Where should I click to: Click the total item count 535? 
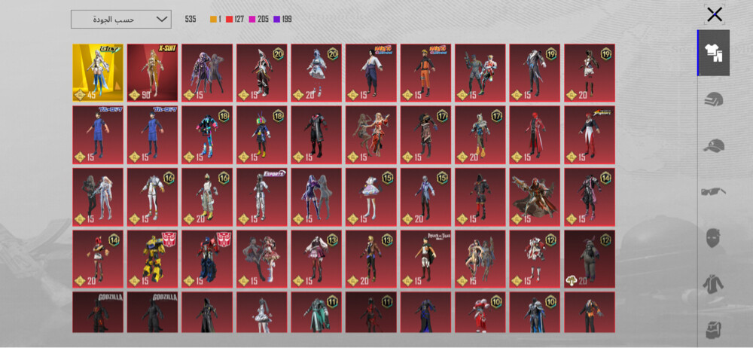click(x=191, y=20)
